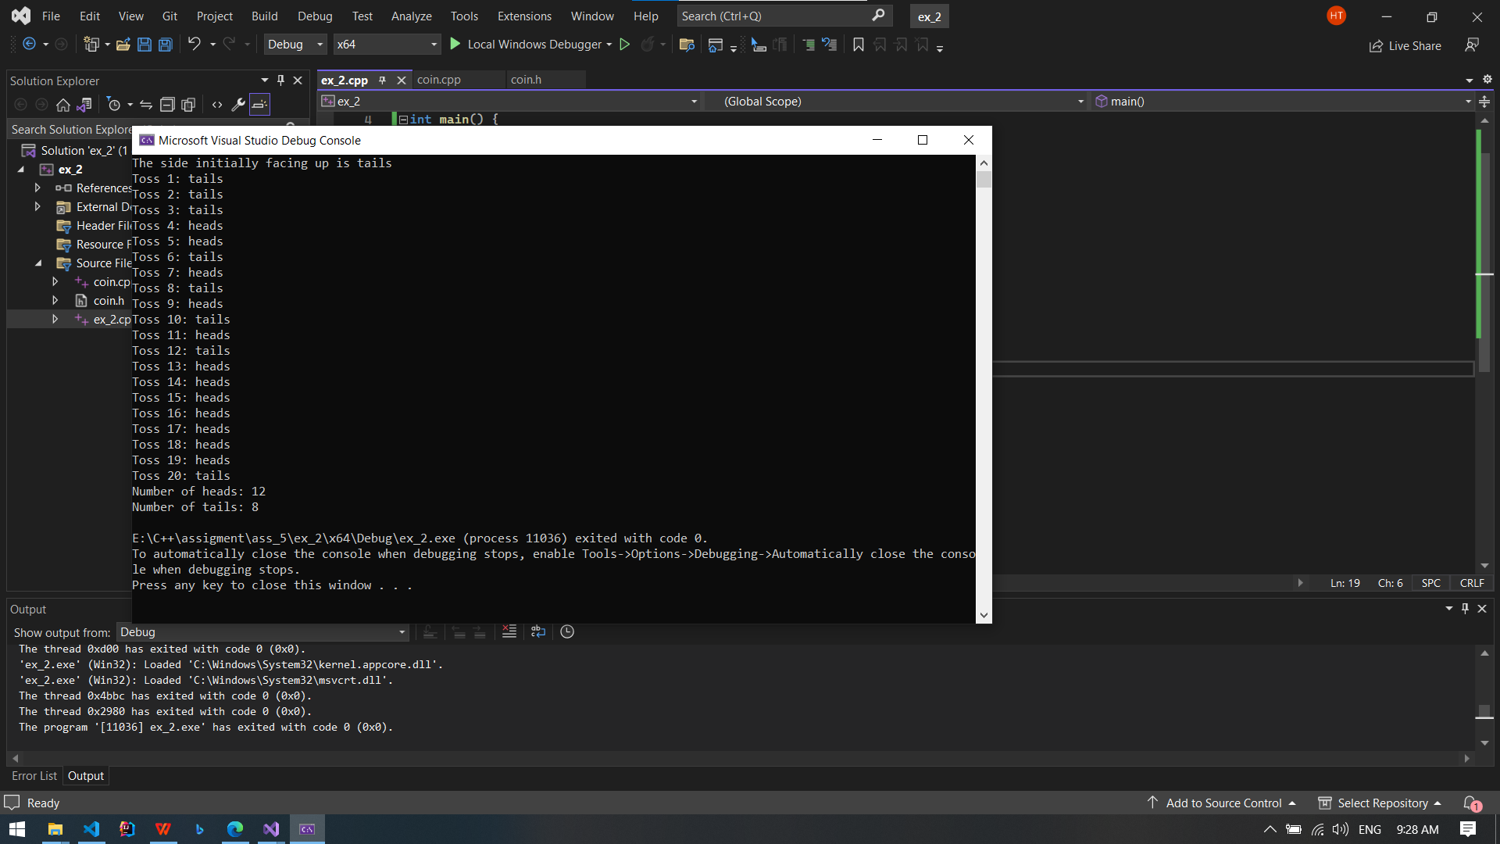Image resolution: width=1500 pixels, height=844 pixels.
Task: Click Solution Explorer Home icon
Action: click(63, 104)
